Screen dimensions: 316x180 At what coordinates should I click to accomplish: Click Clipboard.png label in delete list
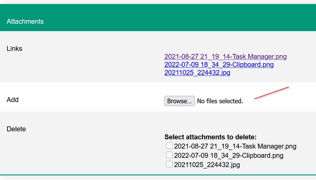(x=228, y=155)
